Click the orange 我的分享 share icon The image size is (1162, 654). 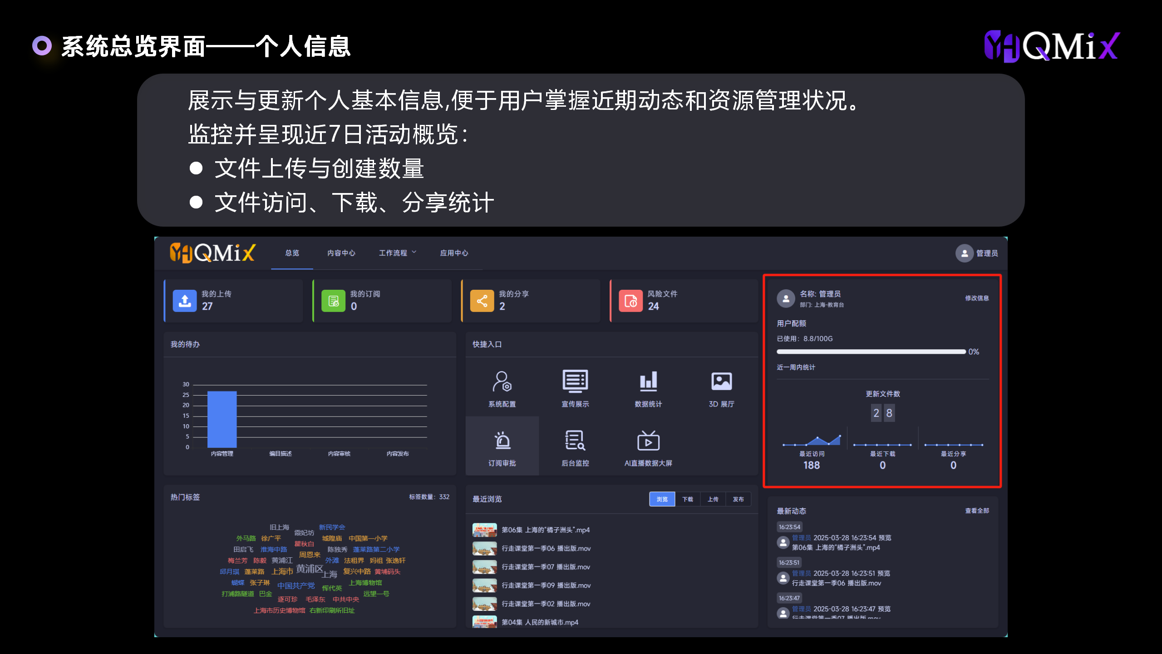tap(482, 301)
